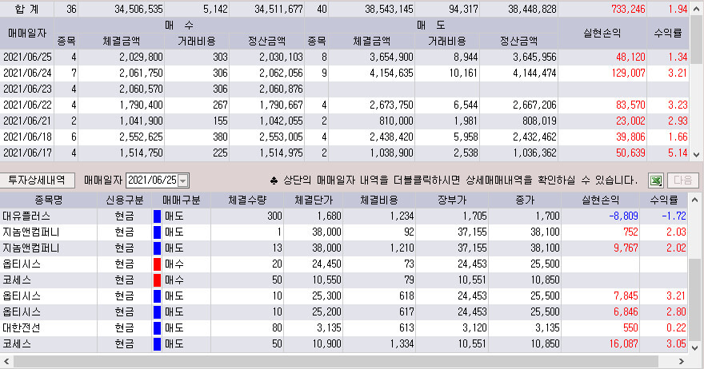
Task: Click the 매매일자 column header in upper table
Action: click(27, 33)
